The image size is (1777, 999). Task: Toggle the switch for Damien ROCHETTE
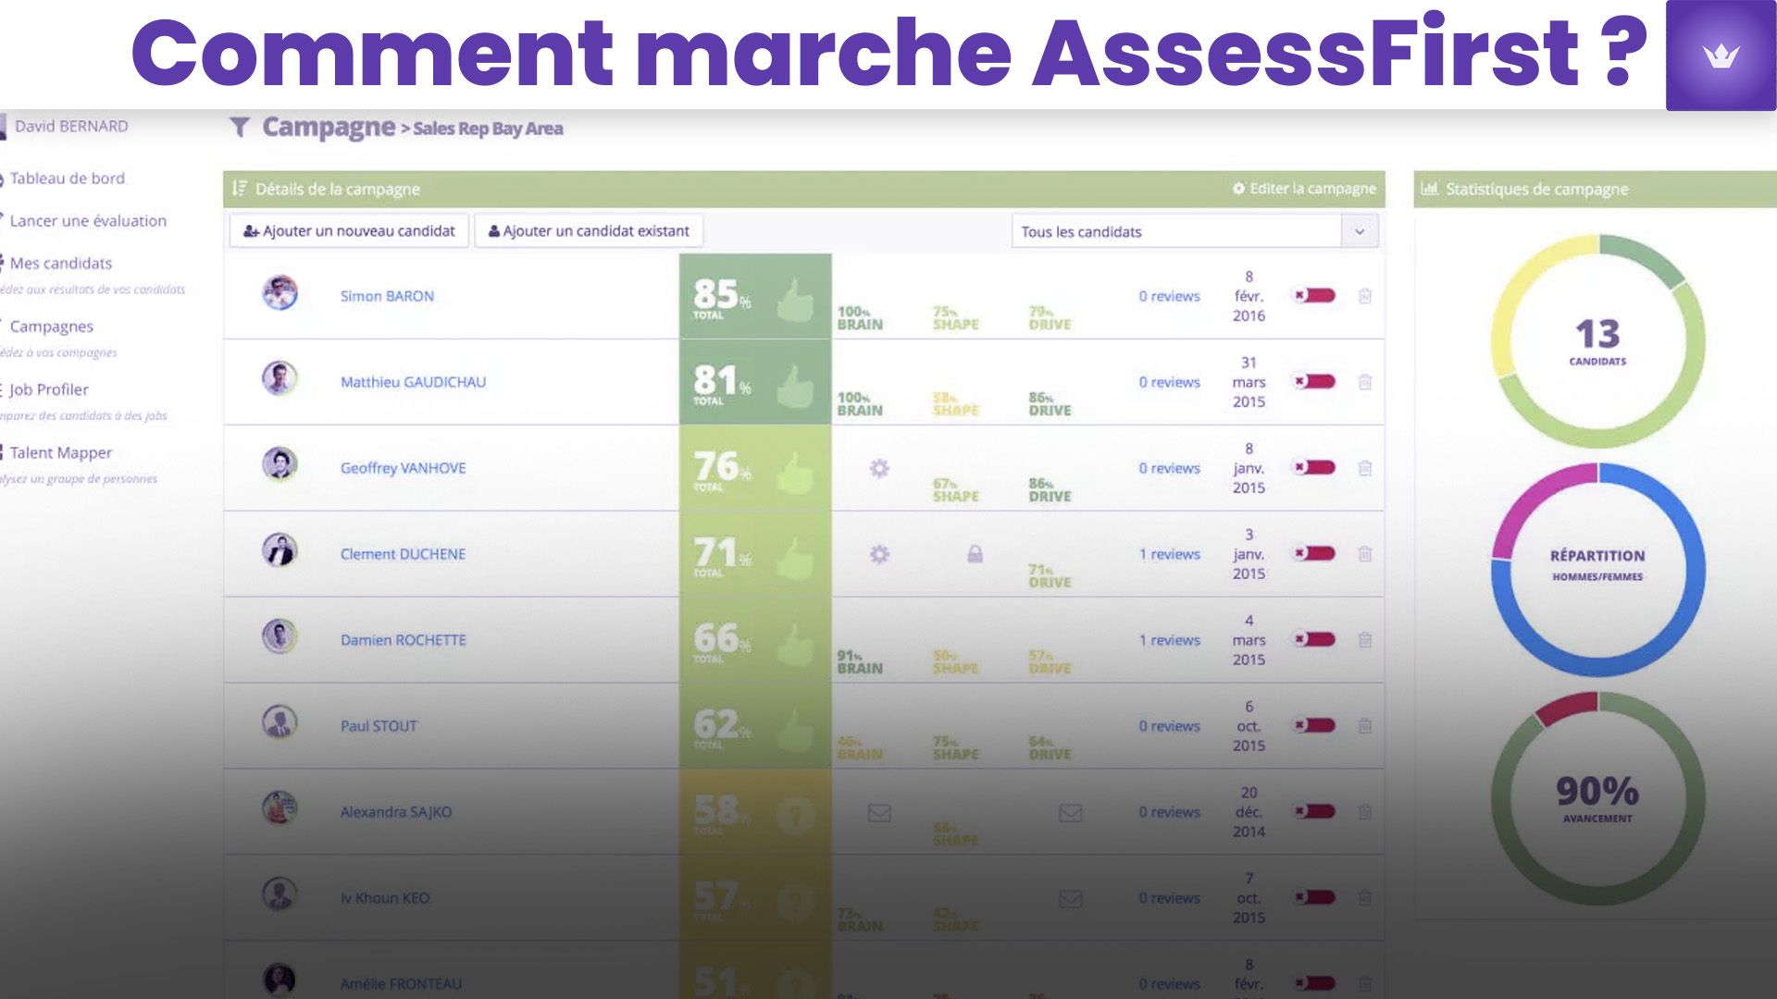[1314, 639]
